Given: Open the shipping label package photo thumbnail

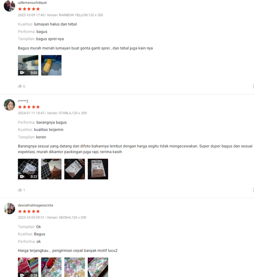Looking at the screenshot, I should [x=98, y=169].
